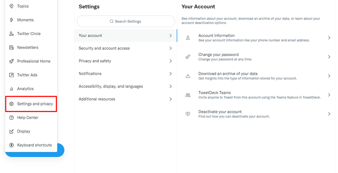Expand Your account chevron in Settings
Viewport: 338px width, 173px height.
click(x=171, y=36)
